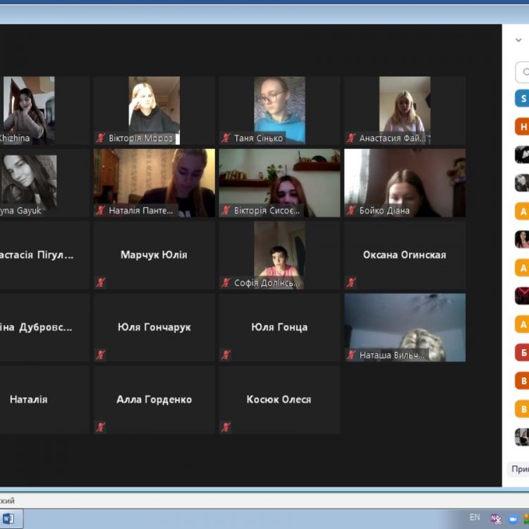The image size is (529, 529).
Task: Click muted mic icon in Юля Гонца tile
Action: pyautogui.click(x=226, y=355)
